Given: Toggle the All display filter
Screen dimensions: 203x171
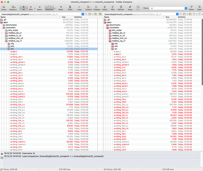Looking at the screenshot, I should [x=24, y=8].
